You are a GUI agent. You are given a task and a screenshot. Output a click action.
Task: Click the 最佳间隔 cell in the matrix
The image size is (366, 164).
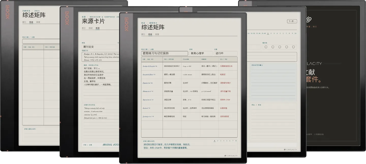click(x=172, y=83)
